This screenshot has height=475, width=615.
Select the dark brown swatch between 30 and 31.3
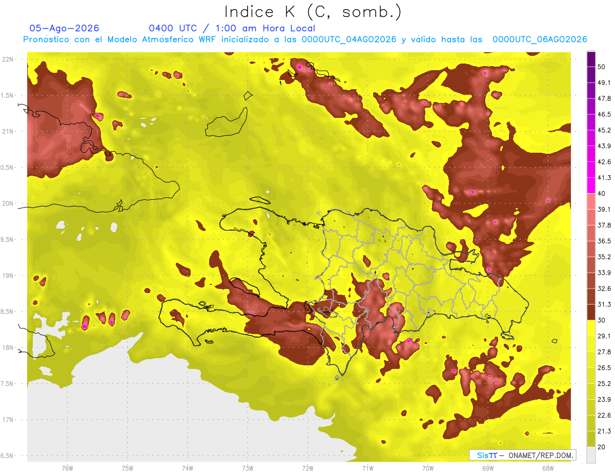[x=591, y=313]
